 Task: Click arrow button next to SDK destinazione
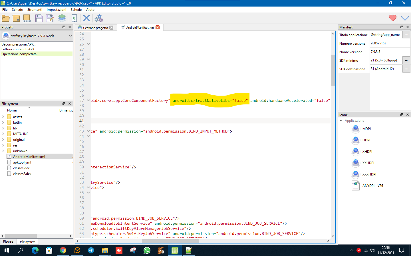pos(406,69)
